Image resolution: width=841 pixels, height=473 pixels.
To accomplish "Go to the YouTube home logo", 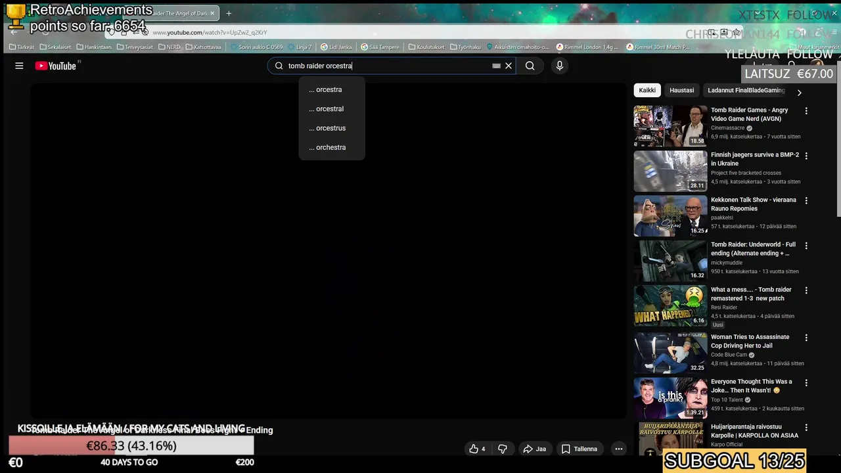I will [x=56, y=66].
